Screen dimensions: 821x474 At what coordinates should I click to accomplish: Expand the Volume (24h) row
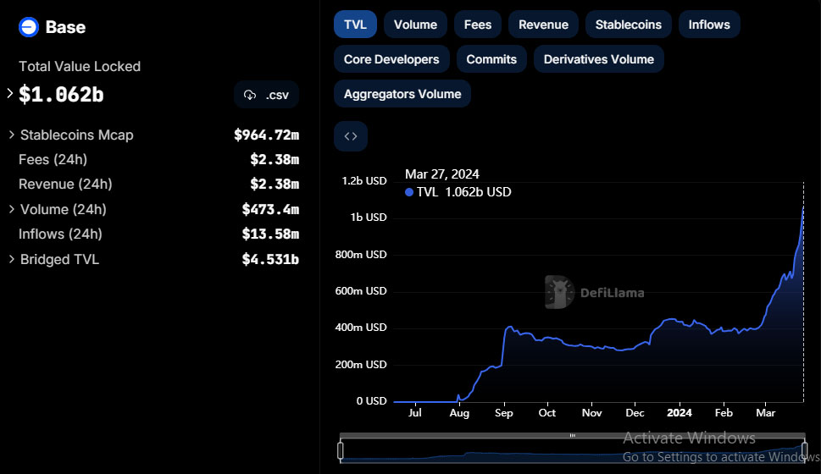(11, 209)
